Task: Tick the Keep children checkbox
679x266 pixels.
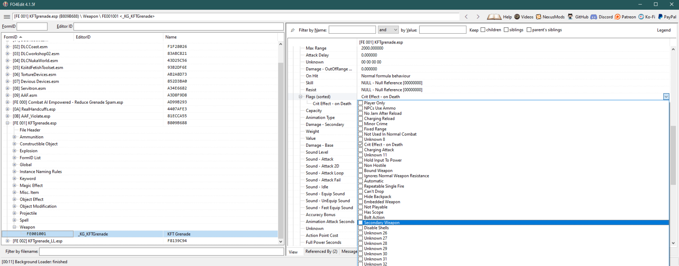Action: click(483, 30)
